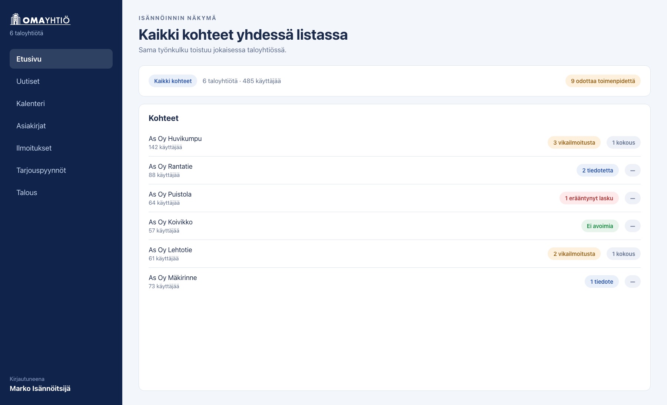Click the OmaYhtiö building logo icon
The image size is (667, 405).
pyautogui.click(x=15, y=19)
